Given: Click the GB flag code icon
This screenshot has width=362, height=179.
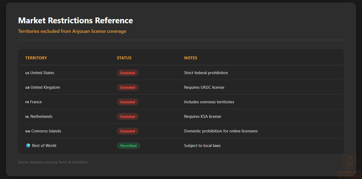Looking at the screenshot, I should pos(27,88).
